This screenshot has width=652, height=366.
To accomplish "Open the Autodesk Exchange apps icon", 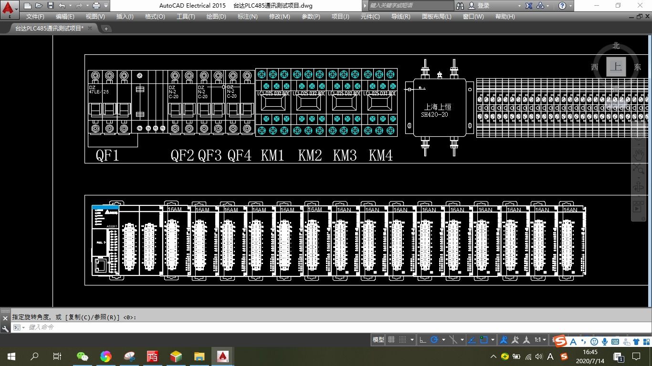I will (x=529, y=6).
